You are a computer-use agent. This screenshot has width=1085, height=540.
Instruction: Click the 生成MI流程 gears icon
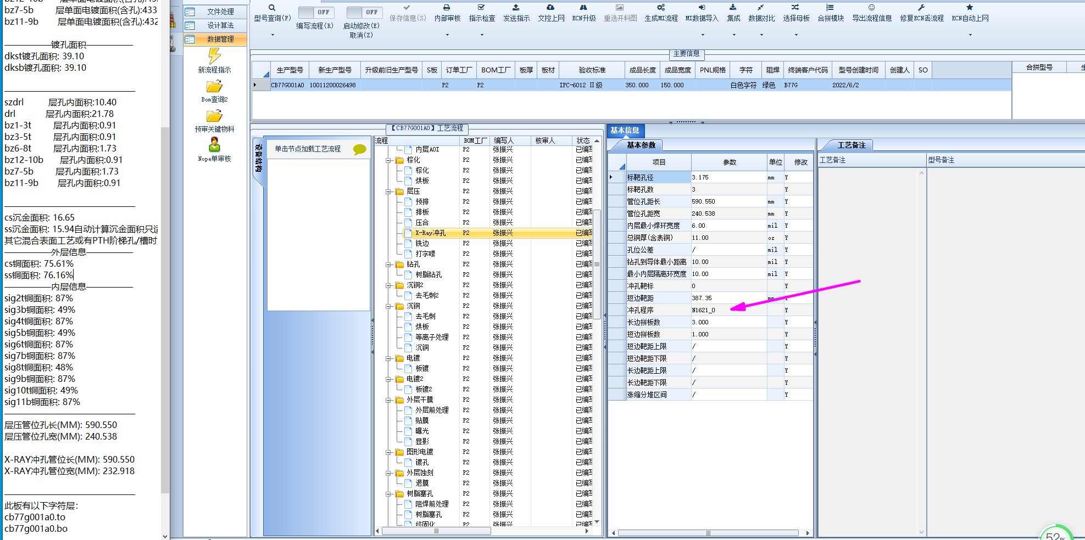661,8
